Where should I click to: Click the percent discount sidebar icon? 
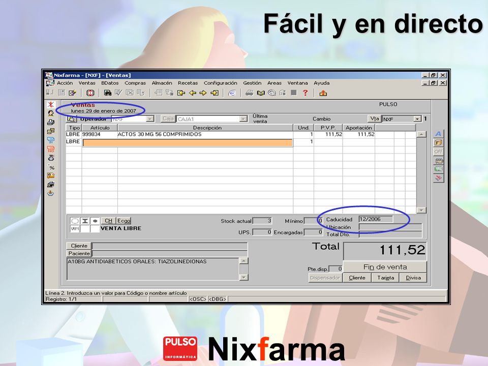(x=51, y=167)
